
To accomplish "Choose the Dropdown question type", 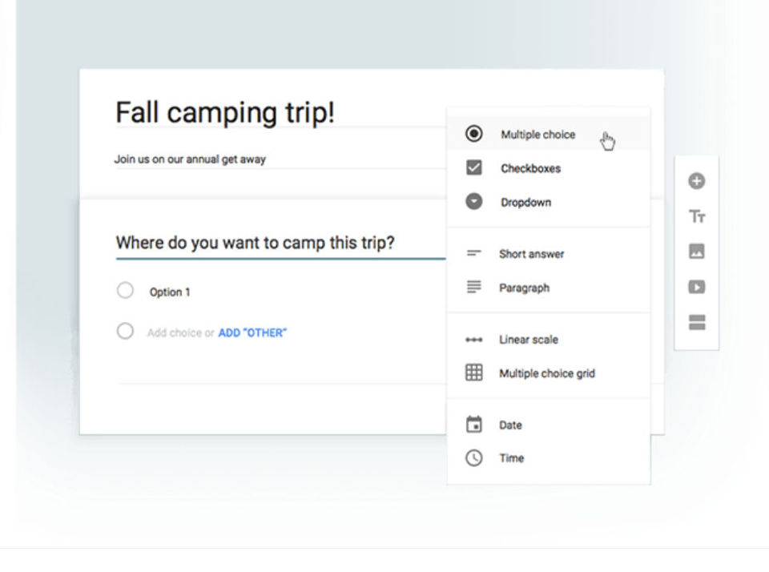I will [x=525, y=203].
